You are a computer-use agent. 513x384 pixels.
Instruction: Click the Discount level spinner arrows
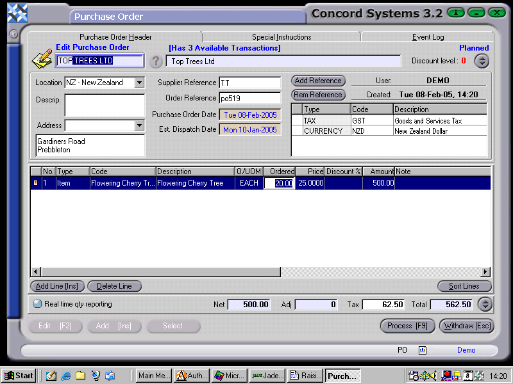[482, 61]
